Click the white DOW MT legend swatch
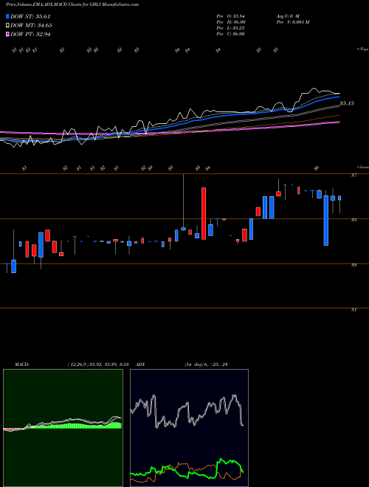The height and width of the screenshot is (487, 369). (x=7, y=26)
